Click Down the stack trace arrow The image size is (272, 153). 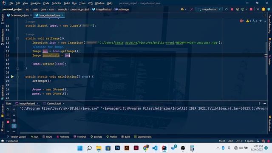[x=14, y=115]
